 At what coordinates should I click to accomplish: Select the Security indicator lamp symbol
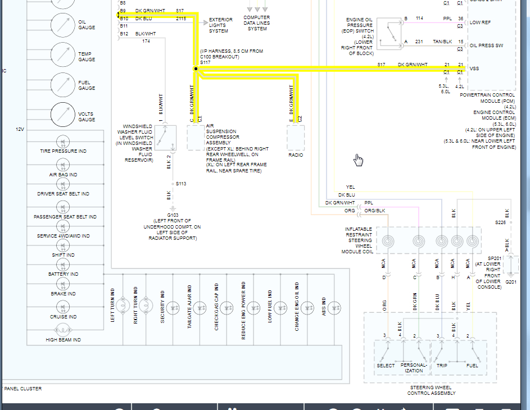tap(174, 308)
